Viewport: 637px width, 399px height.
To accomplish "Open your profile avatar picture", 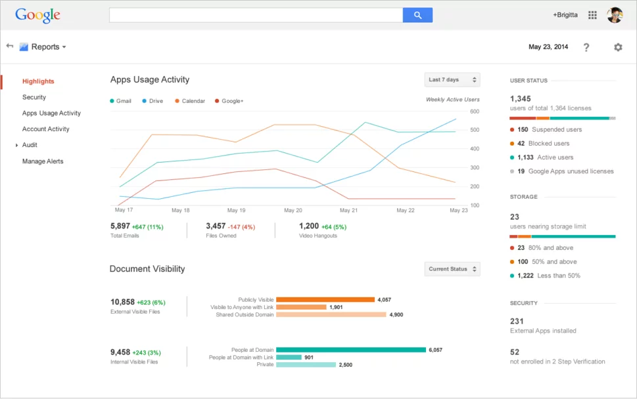I will [615, 14].
